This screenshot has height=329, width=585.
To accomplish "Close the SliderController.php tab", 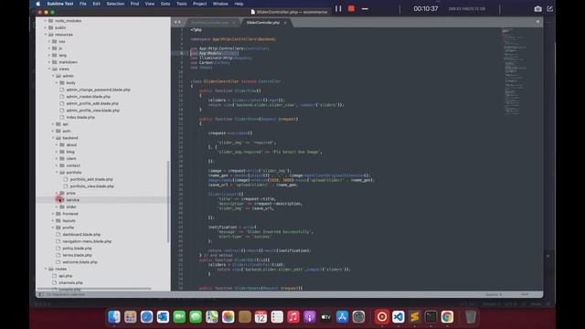I will [285, 22].
